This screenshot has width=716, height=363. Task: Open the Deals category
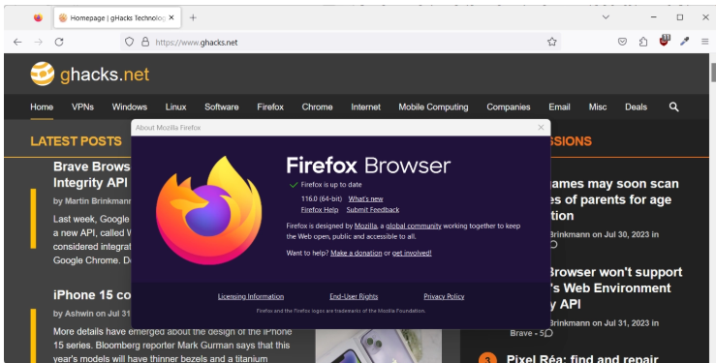click(637, 107)
